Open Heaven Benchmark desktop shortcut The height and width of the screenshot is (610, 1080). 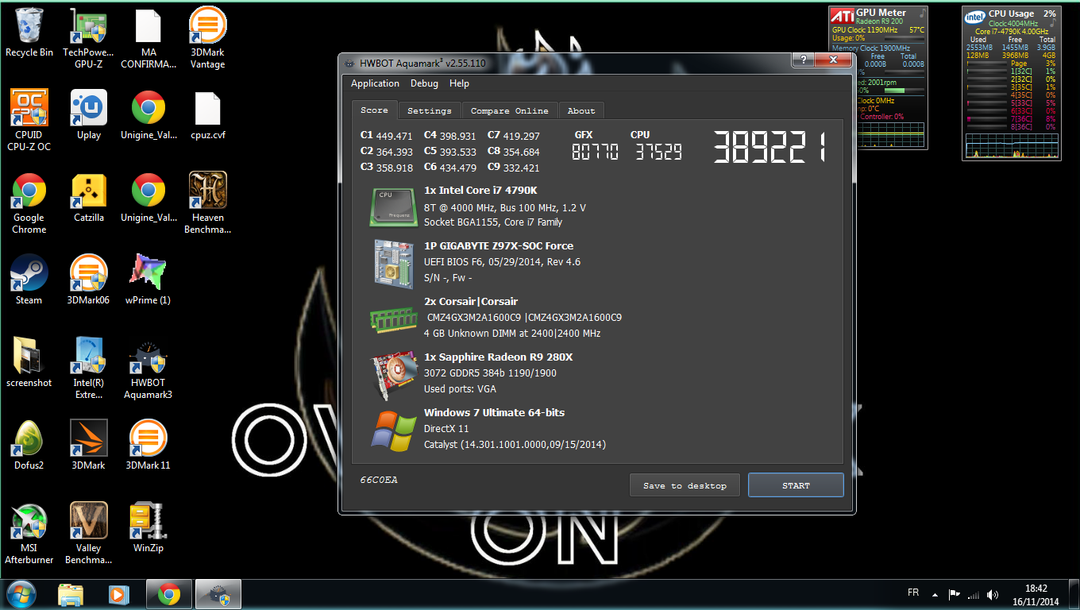point(208,203)
